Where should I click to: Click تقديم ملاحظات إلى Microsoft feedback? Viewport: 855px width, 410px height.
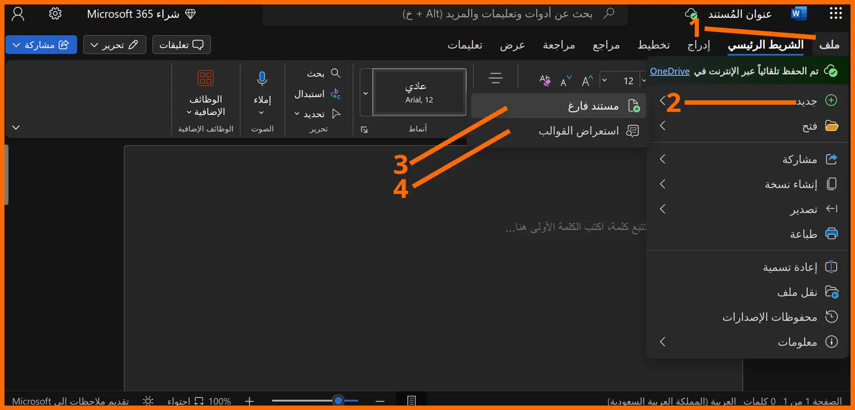coord(70,402)
